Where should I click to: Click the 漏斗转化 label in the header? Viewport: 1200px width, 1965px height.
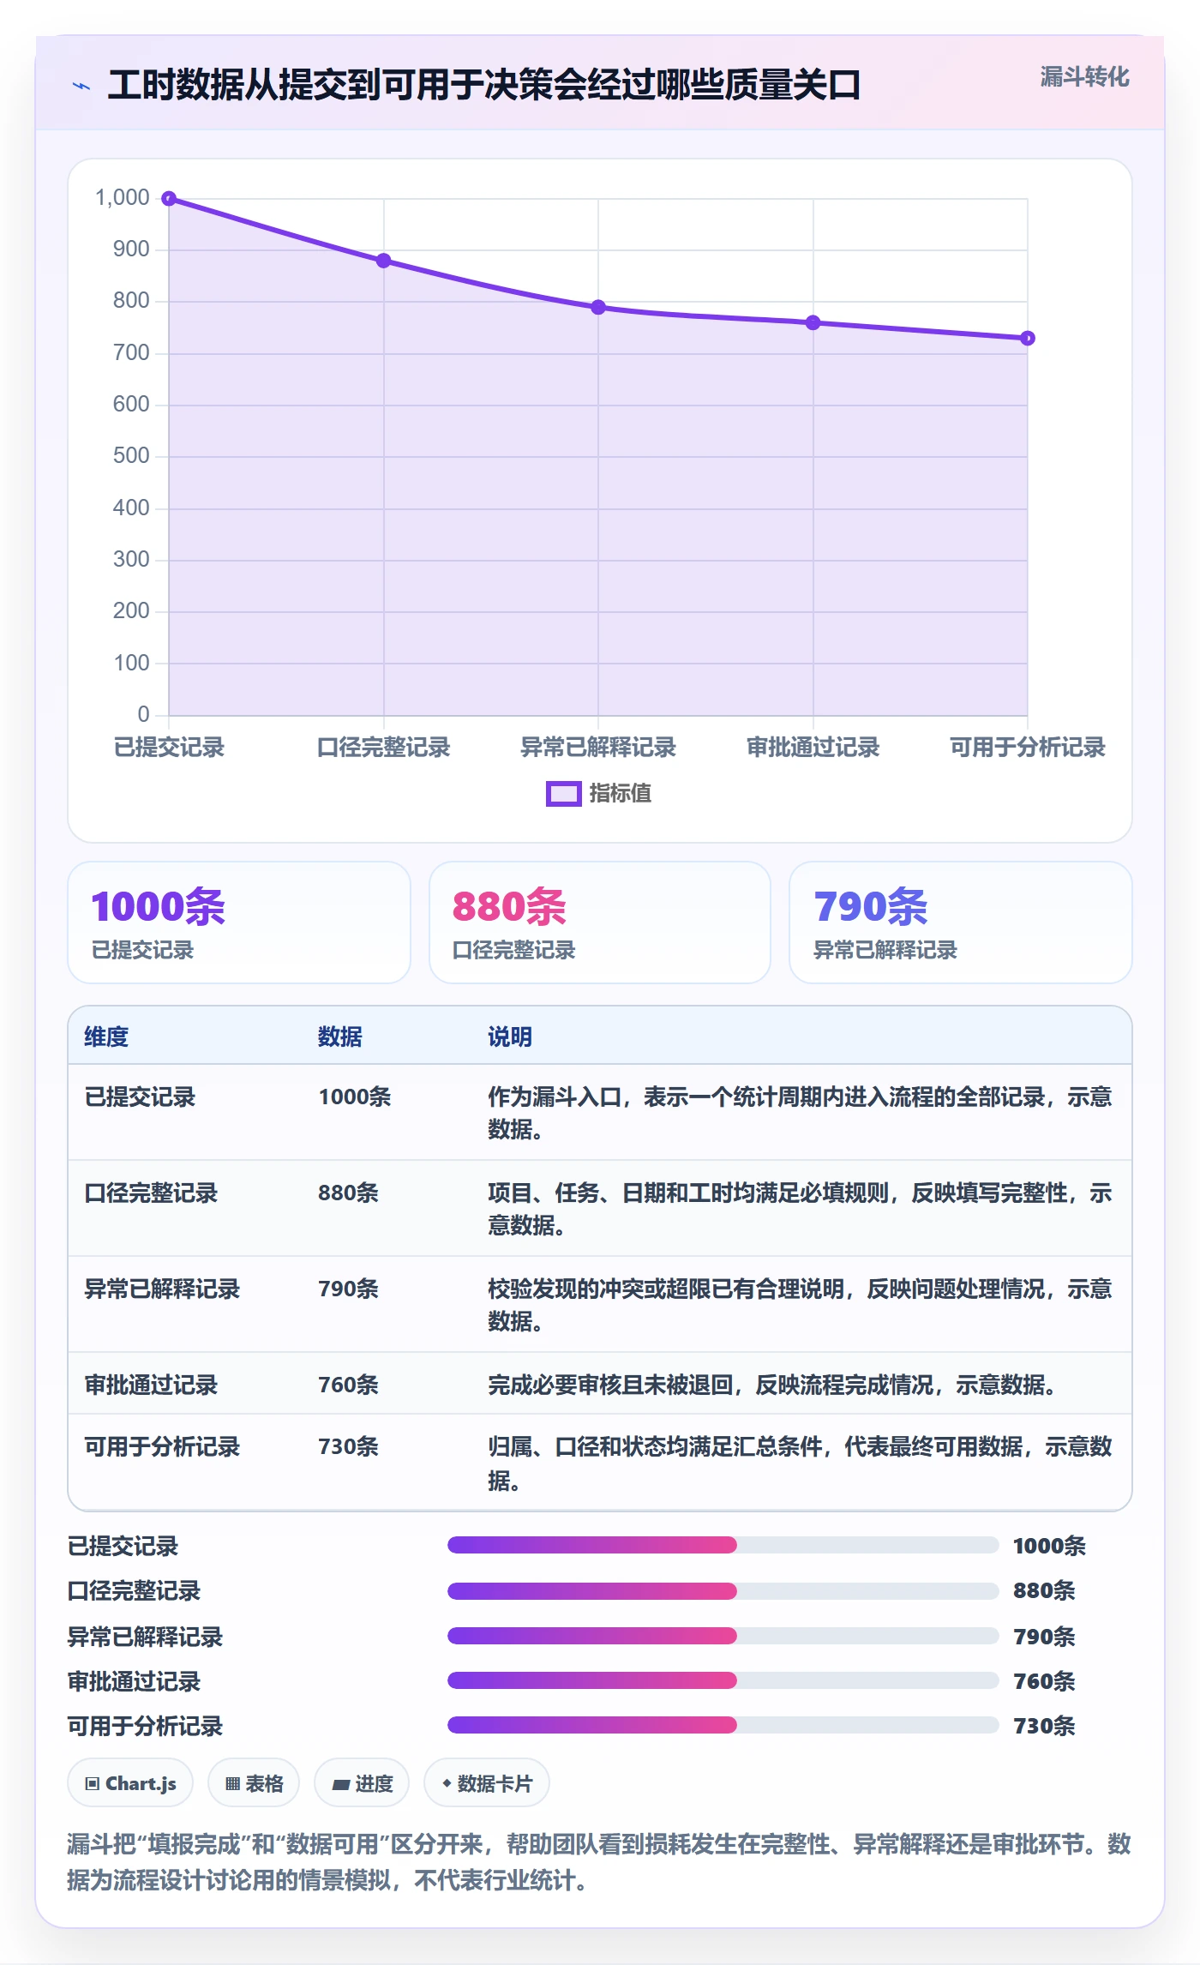coord(1084,77)
